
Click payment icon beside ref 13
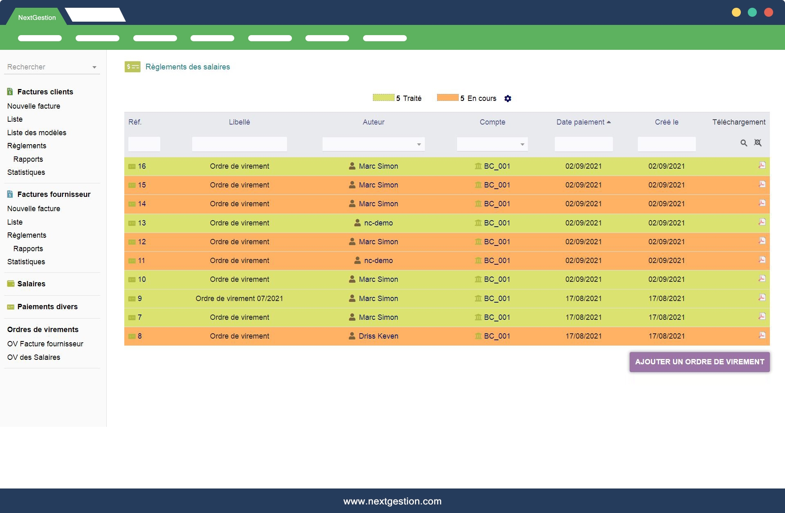click(x=132, y=223)
